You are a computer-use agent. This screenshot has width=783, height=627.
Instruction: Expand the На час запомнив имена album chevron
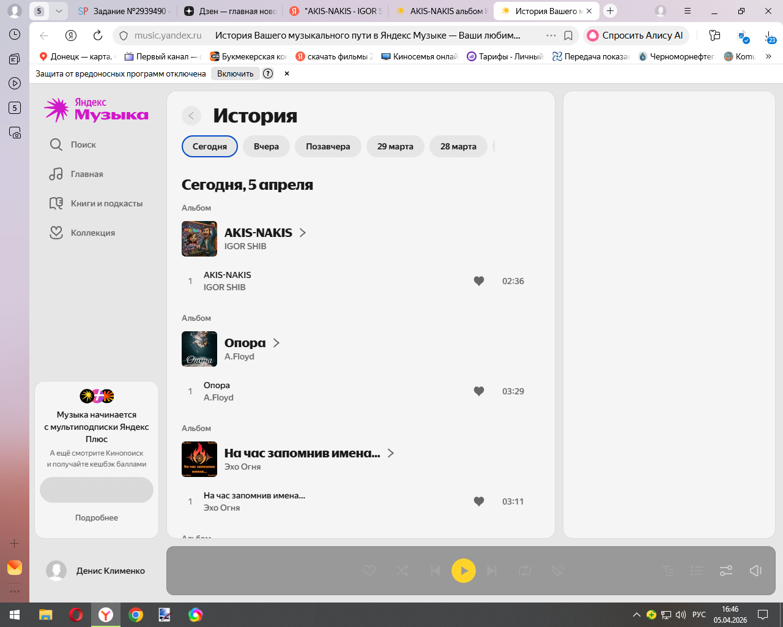pyautogui.click(x=391, y=453)
